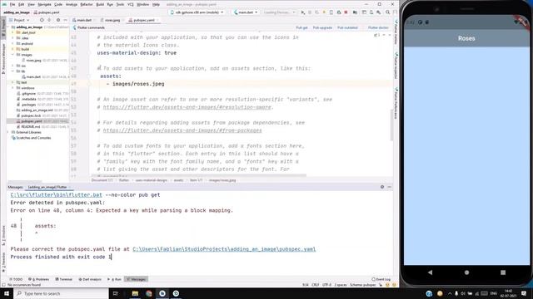This screenshot has width=533, height=299.
Task: Open flutter.bat path link in Messages
Action: tap(56, 195)
